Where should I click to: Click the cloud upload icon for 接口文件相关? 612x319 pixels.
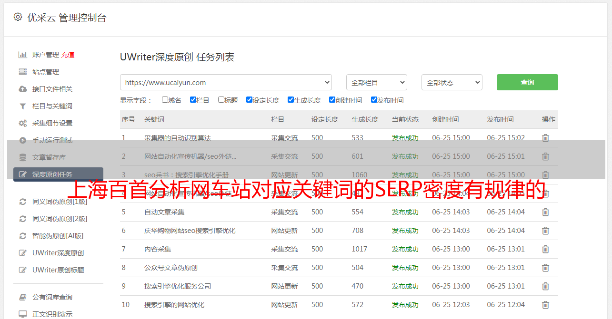tap(22, 89)
